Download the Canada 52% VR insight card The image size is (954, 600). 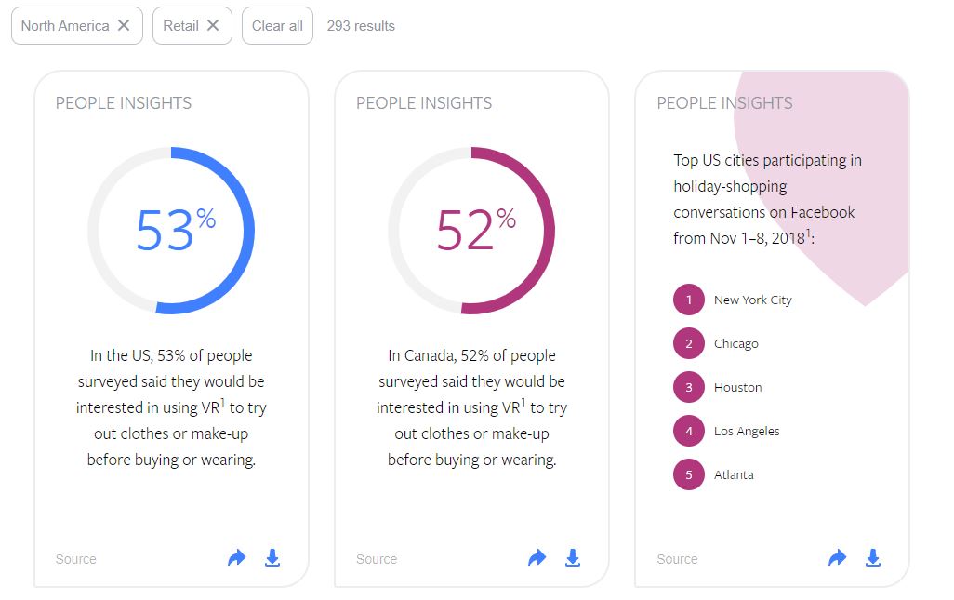tap(573, 557)
